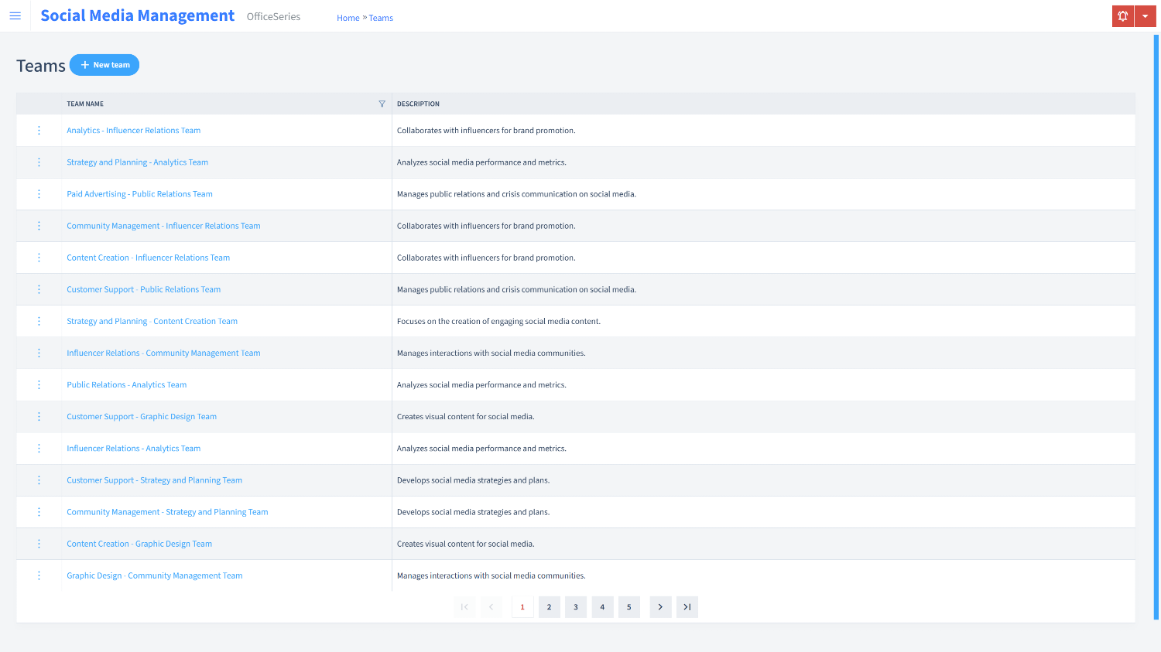Open the Strategy and Planning - Analytics Team link
The image size is (1161, 652).
[137, 162]
